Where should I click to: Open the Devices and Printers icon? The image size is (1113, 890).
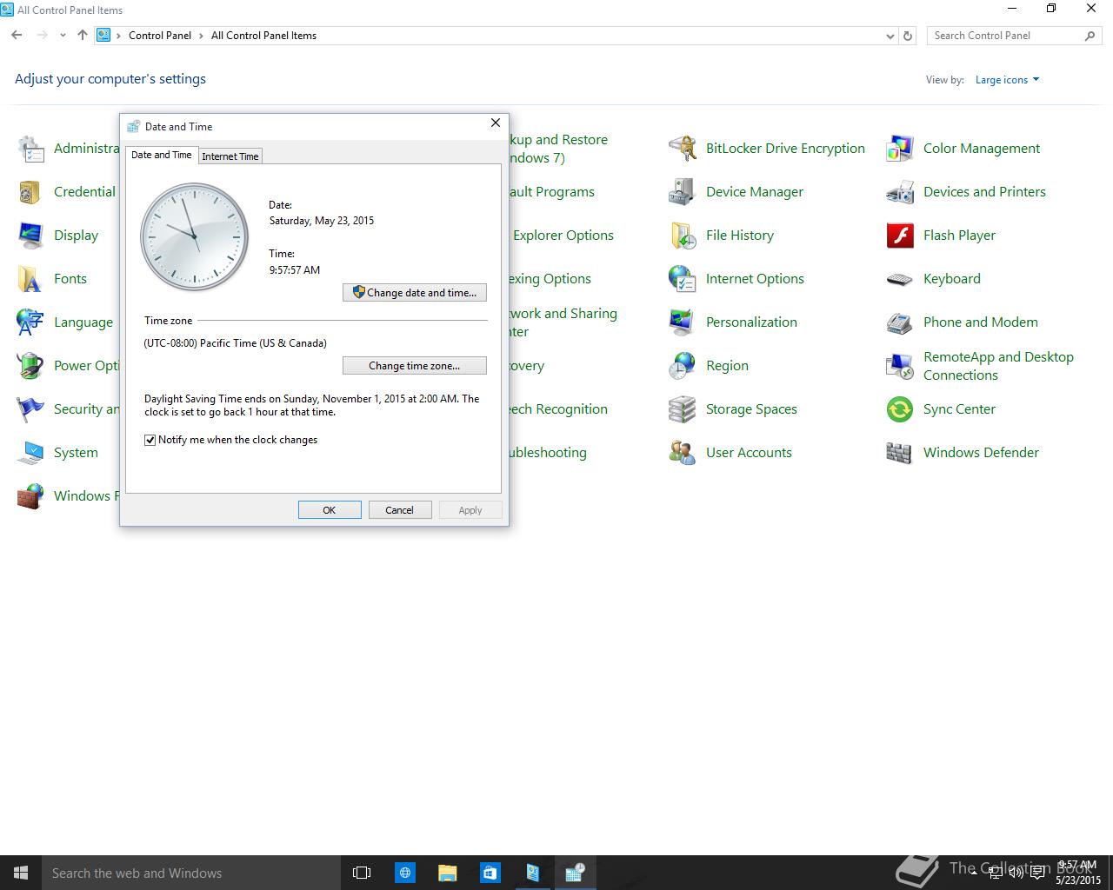899,192
